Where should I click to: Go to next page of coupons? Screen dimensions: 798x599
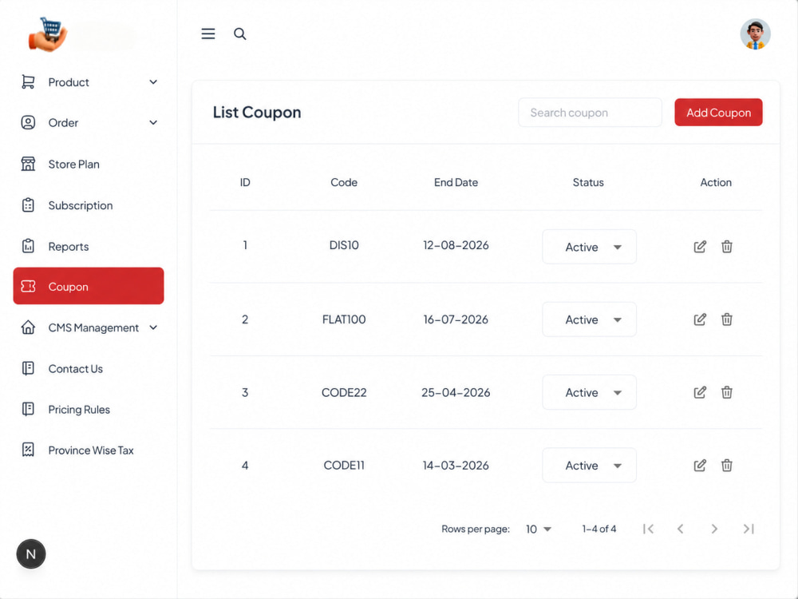(x=714, y=529)
